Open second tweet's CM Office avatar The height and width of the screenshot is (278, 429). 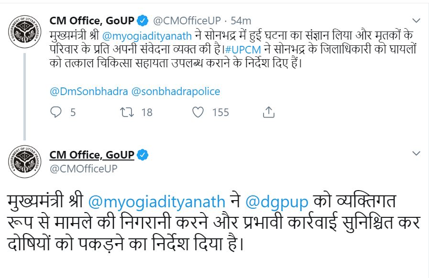24,161
